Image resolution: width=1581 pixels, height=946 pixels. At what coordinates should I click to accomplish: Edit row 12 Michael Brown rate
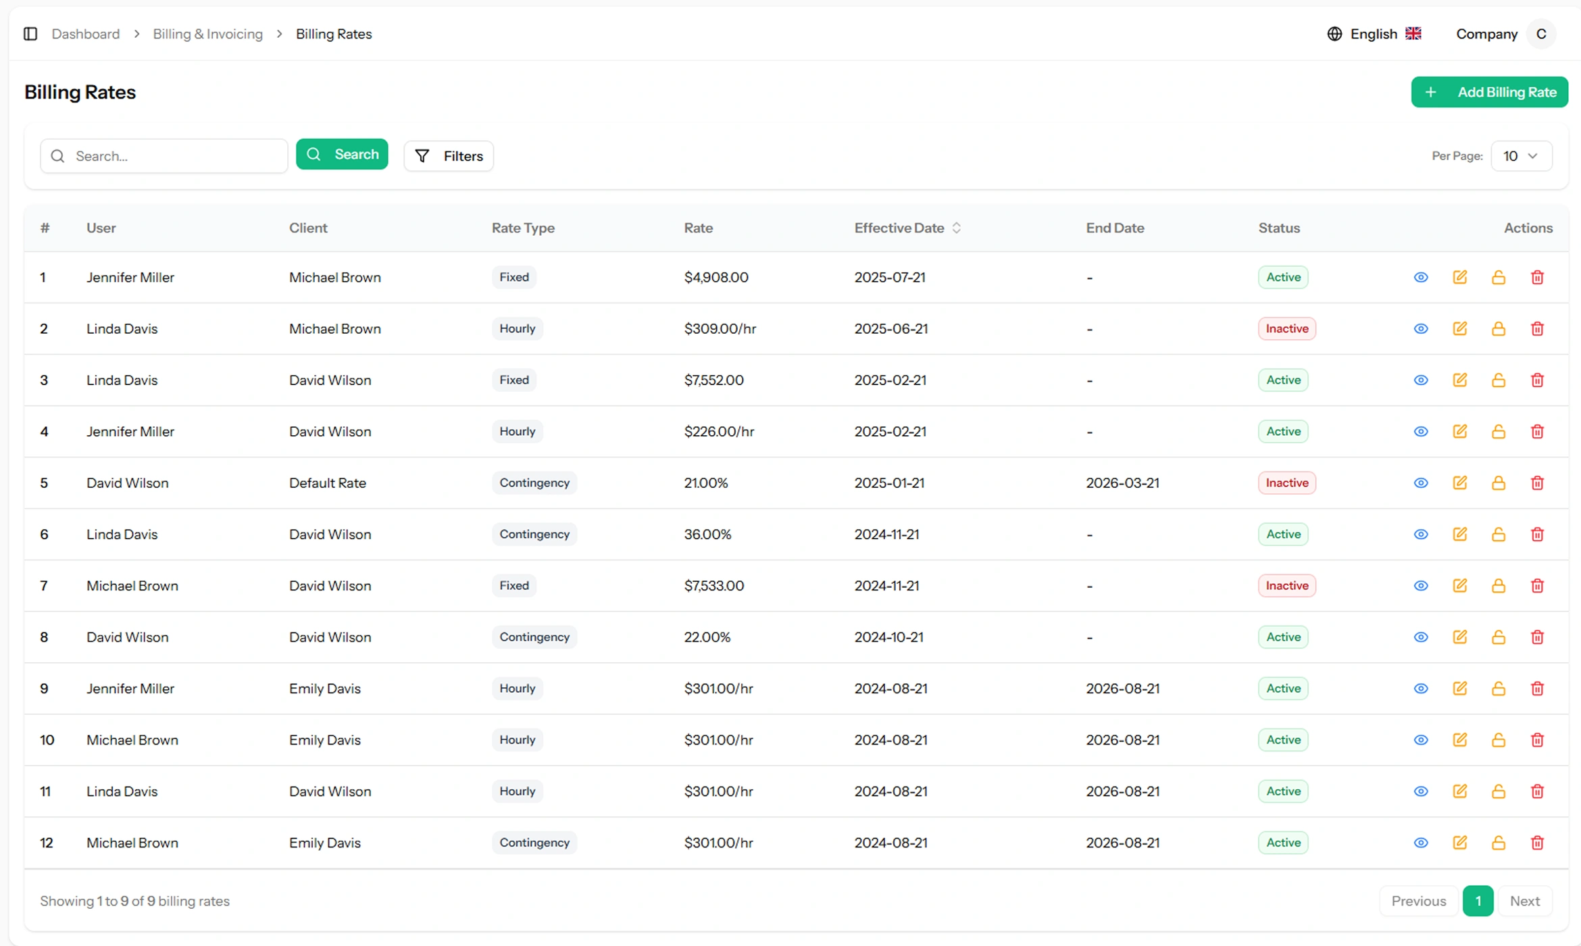[1459, 842]
